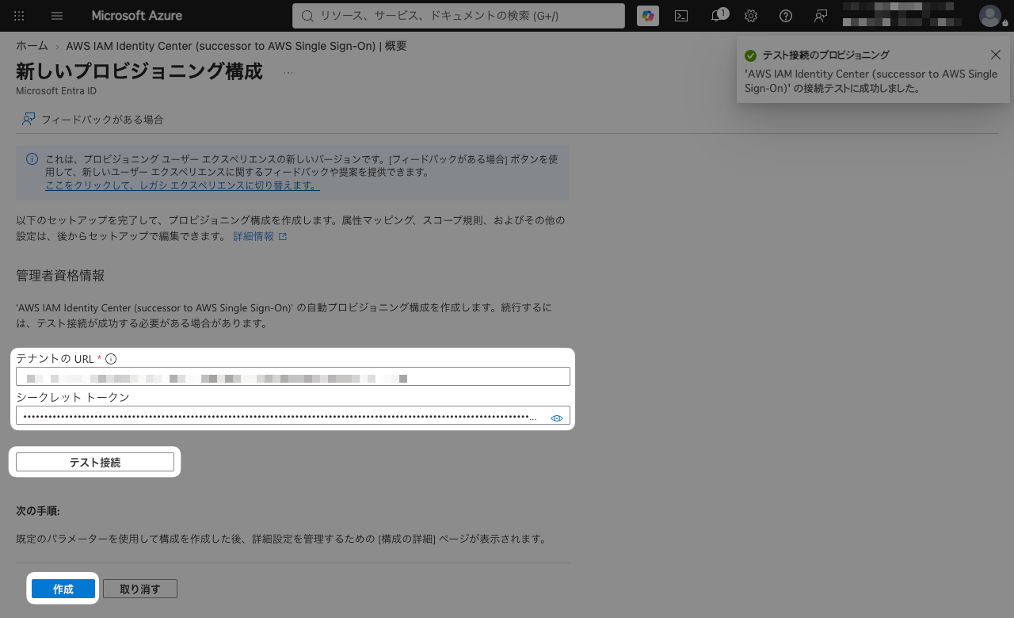Click info icon next to テナントの URL
This screenshot has width=1014, height=618.
tap(111, 359)
